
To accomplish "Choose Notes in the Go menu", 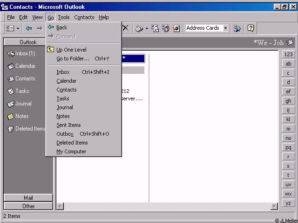I will (x=84, y=116).
